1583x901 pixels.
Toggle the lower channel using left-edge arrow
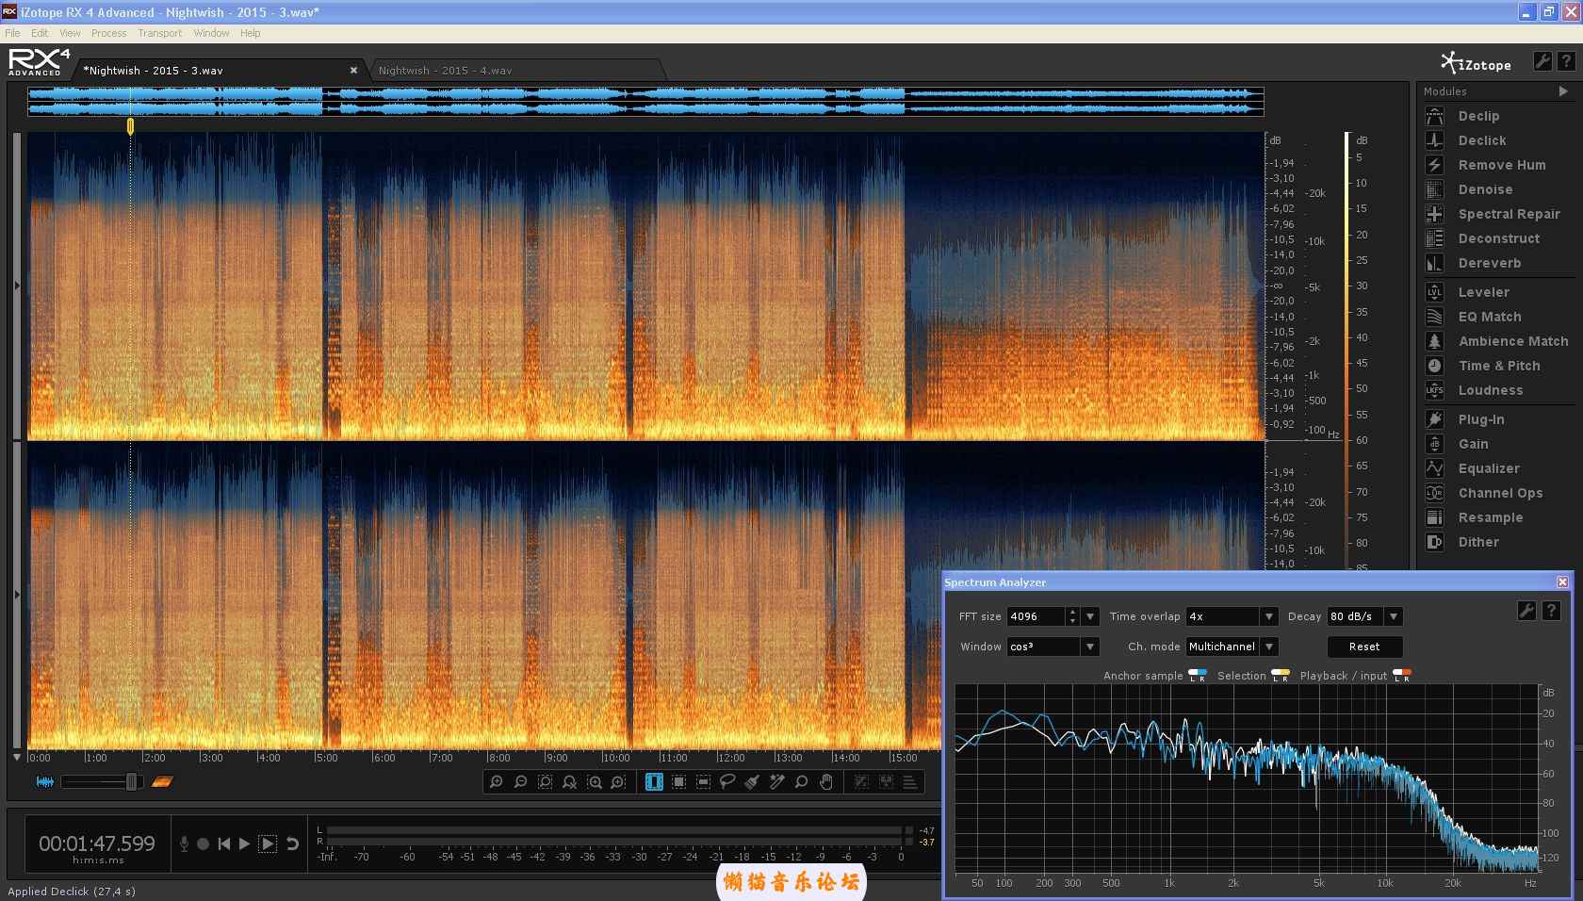pyautogui.click(x=17, y=595)
